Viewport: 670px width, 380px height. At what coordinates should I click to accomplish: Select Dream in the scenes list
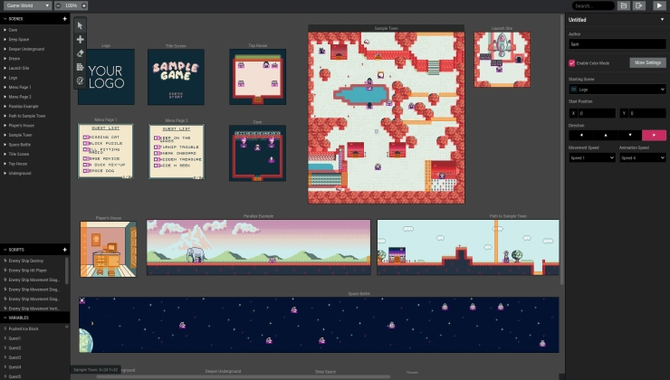click(x=34, y=59)
